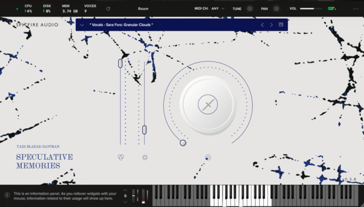This screenshot has width=364, height=207.
Task: Click the PAN knob
Action: click(x=276, y=8)
